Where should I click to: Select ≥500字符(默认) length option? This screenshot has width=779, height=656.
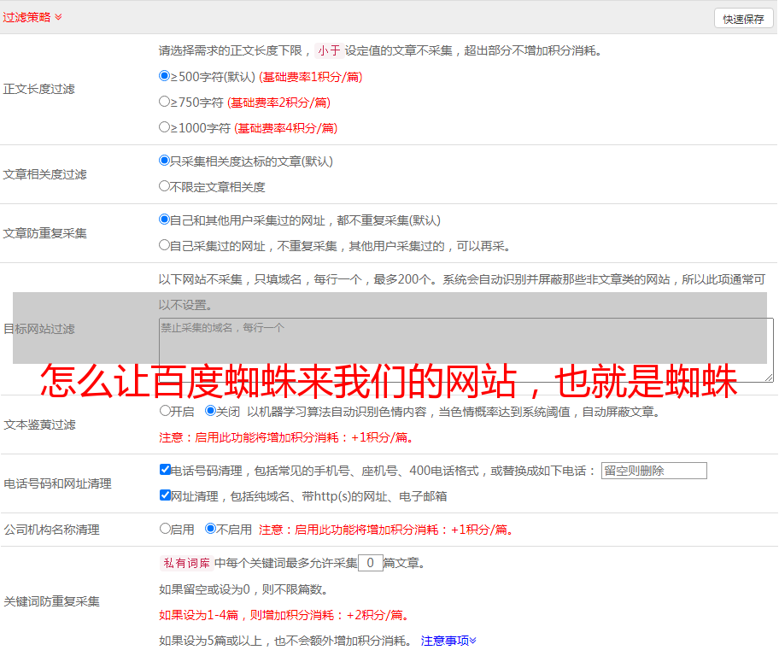click(164, 76)
